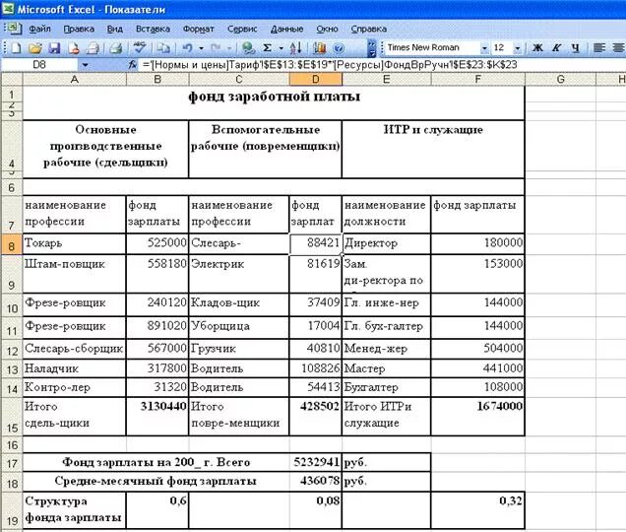This screenshot has height=532, width=626.
Task: Select column A header
Action: 74,79
